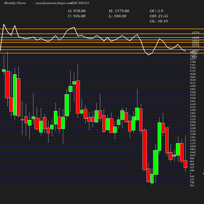Click the price axis label '840'
The width and height of the screenshot is (204, 204).
tap(192, 176)
